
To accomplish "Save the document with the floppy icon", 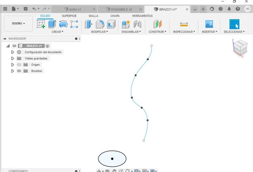I will click(25, 9).
